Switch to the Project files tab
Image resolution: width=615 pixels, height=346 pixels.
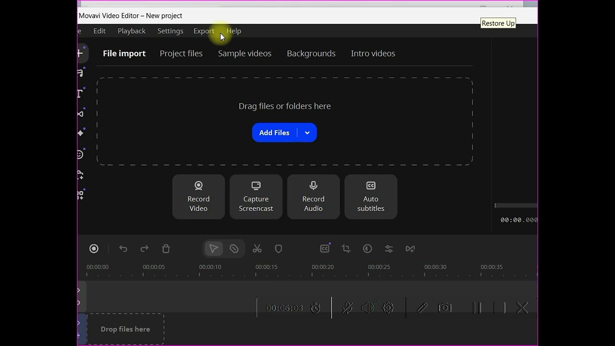tap(181, 53)
